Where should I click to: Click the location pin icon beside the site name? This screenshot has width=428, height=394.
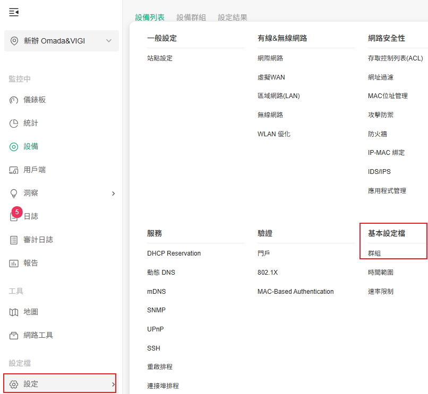(14, 41)
